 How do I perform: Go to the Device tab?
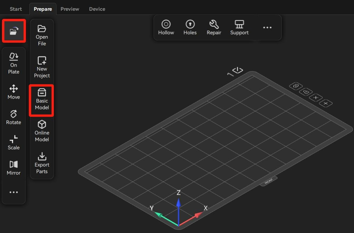[97, 9]
